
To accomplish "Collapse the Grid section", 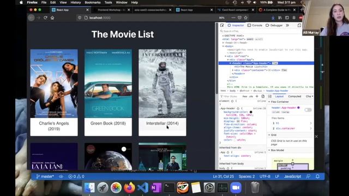I will point(269,135).
